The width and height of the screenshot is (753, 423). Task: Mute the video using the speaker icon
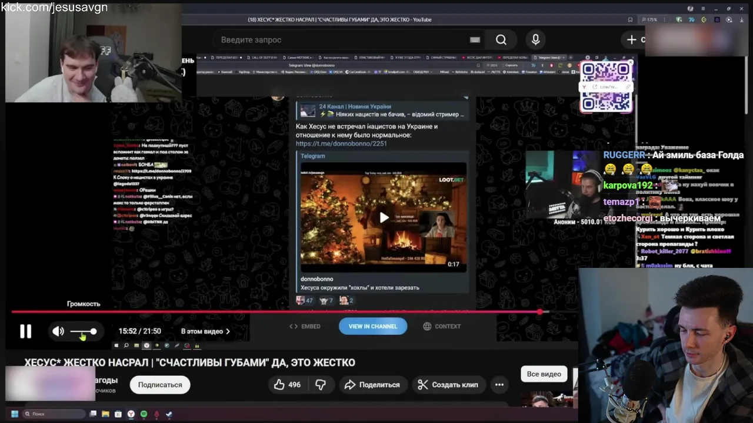click(58, 331)
